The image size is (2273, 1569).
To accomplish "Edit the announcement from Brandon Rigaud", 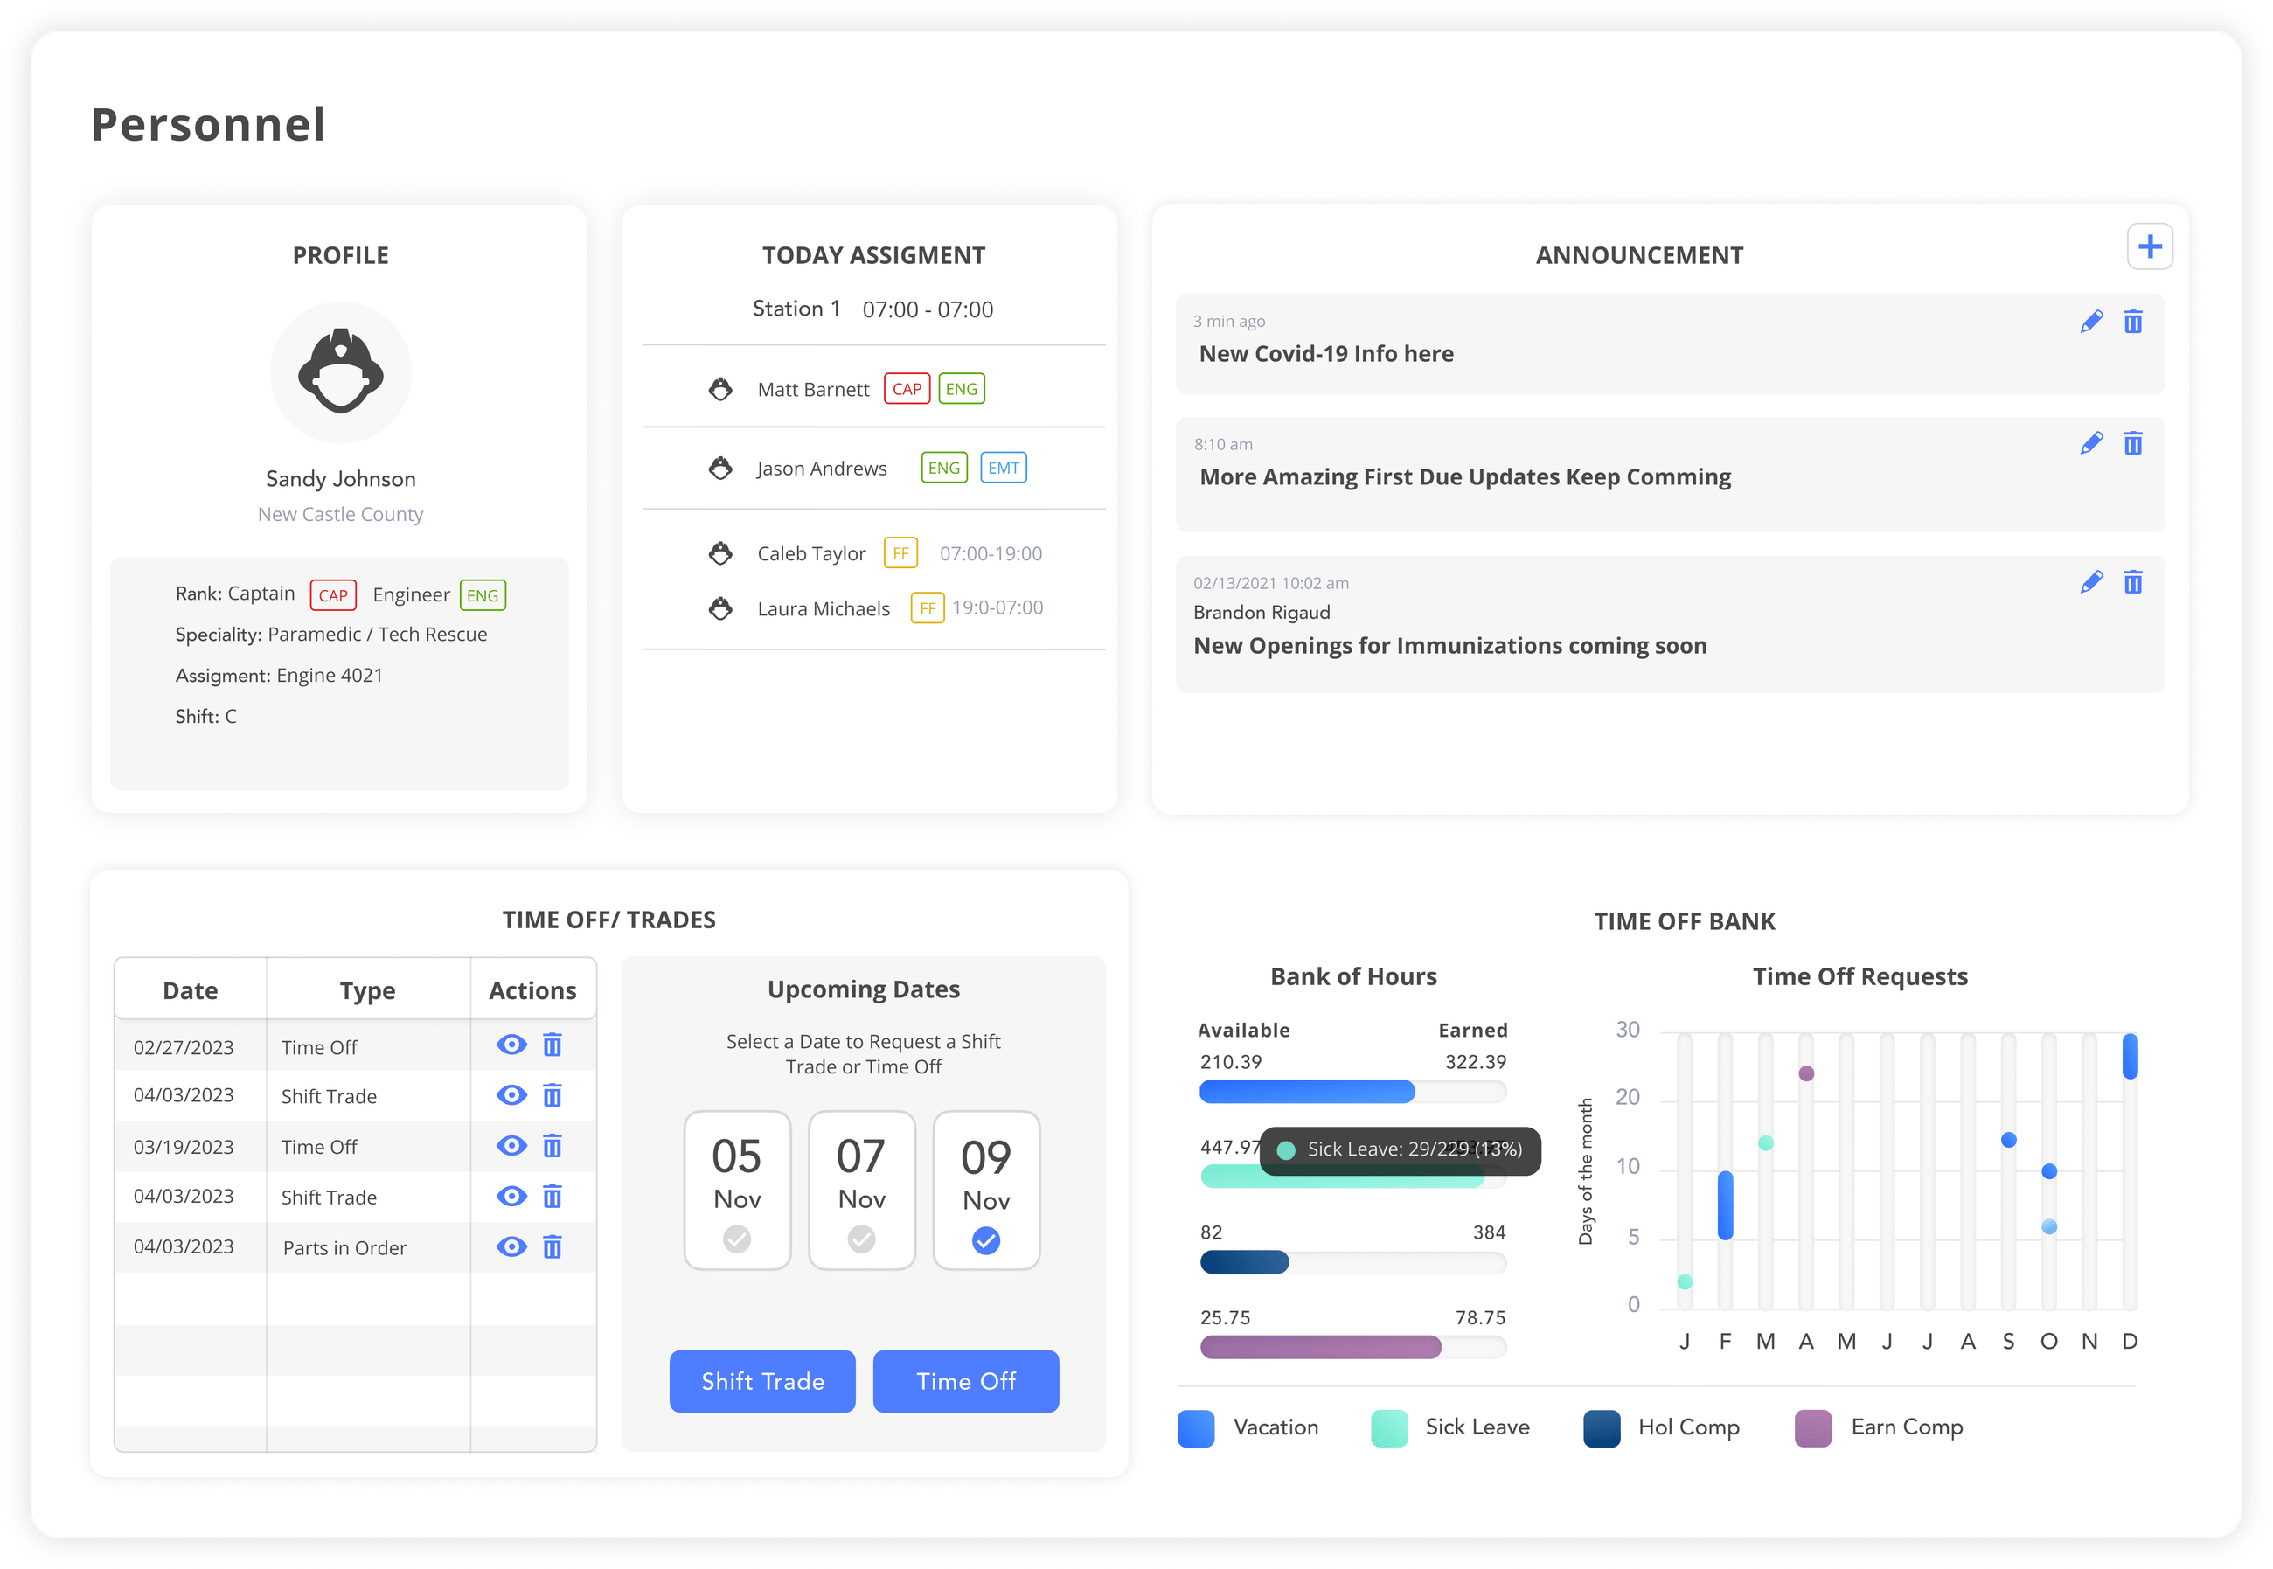I will click(2092, 582).
